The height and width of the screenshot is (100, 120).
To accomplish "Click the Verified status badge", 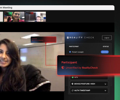I will (105, 52).
